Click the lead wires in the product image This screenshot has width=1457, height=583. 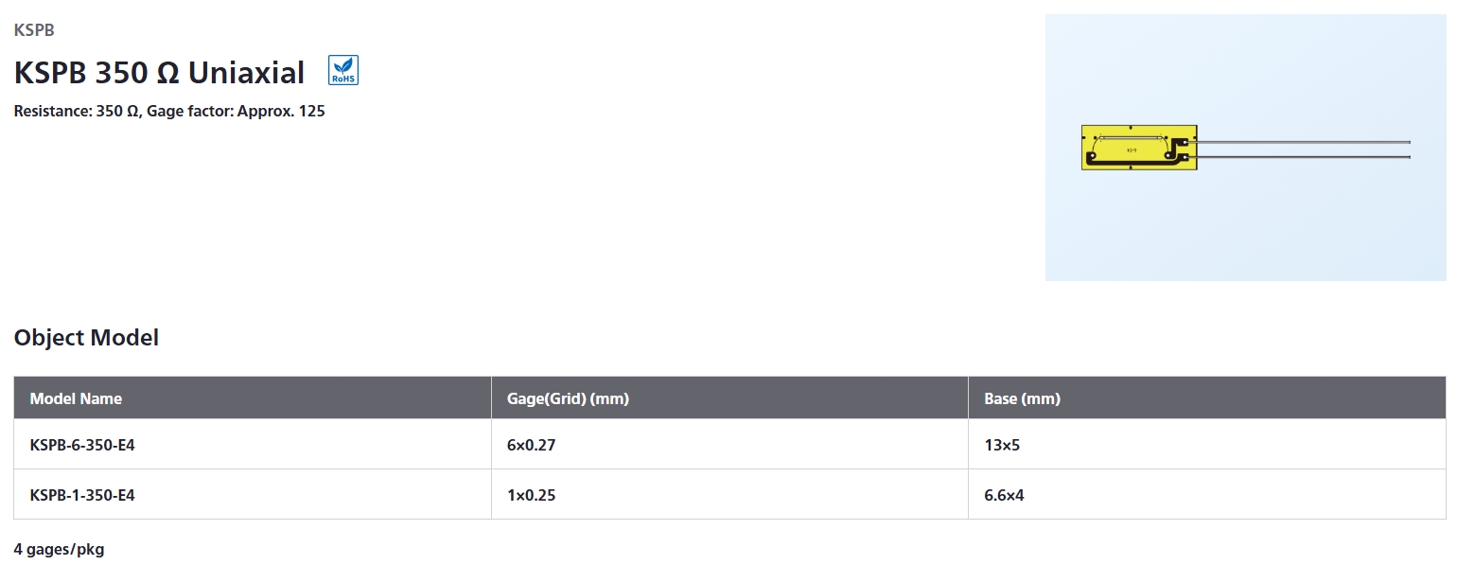coord(1304,150)
